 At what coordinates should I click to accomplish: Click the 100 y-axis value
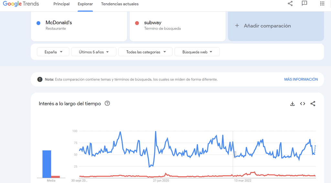[75, 131]
